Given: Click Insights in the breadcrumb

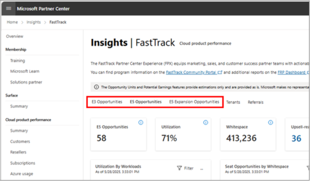Looking at the screenshot, I should coord(34,22).
